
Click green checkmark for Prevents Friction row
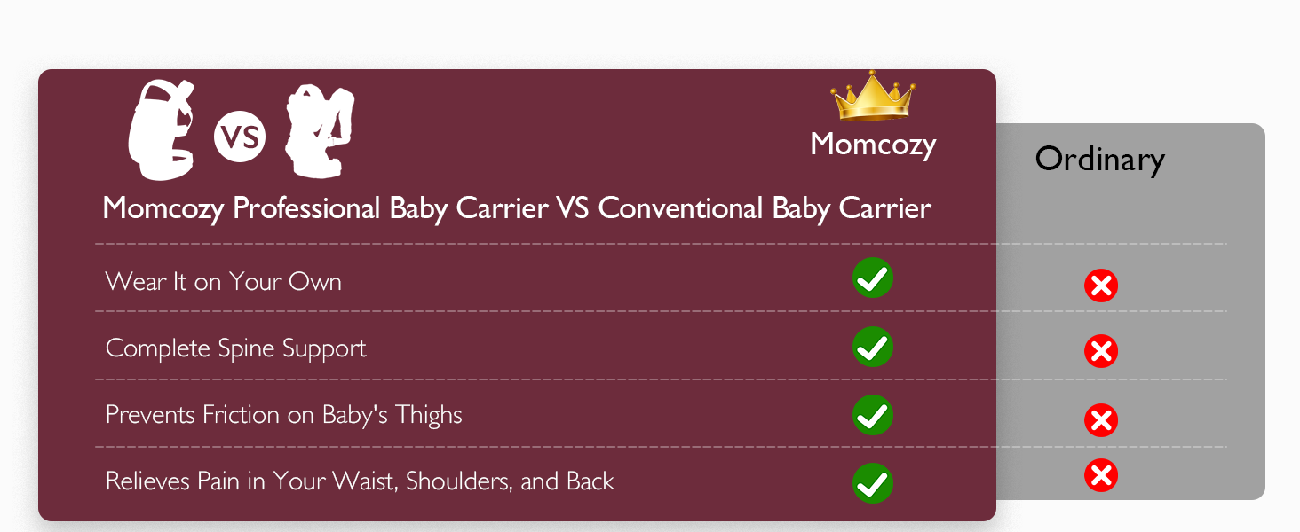873,415
